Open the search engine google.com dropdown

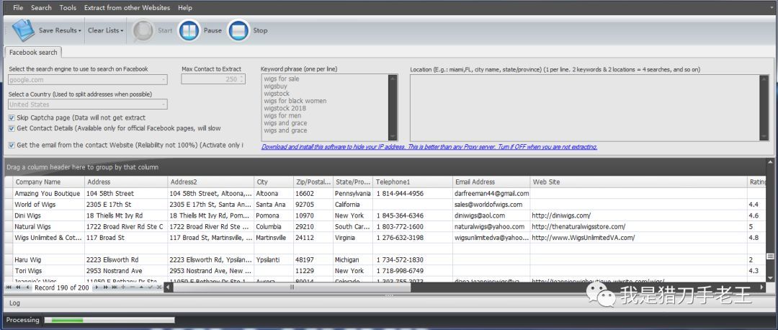coord(164,80)
